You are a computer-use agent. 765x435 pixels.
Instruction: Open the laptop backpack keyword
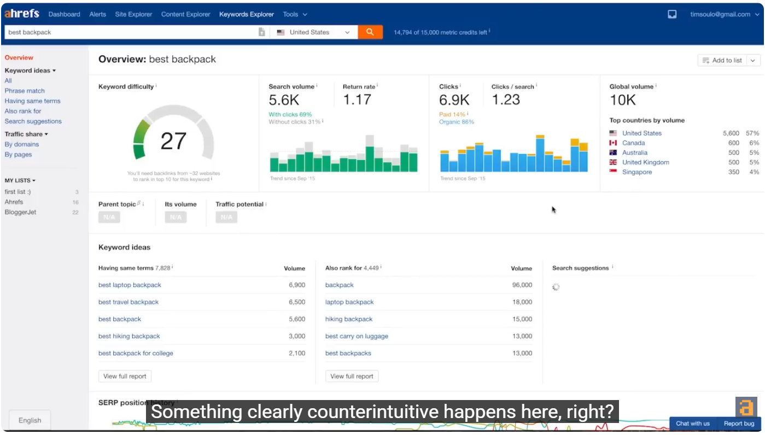point(349,302)
